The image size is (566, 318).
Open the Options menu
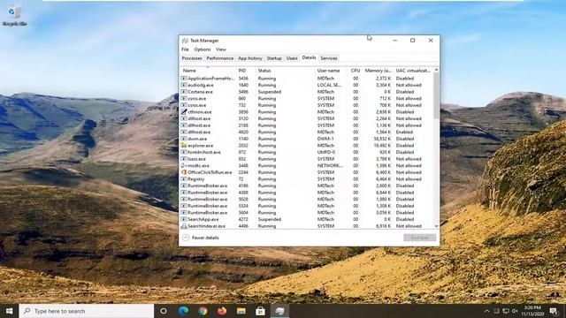click(x=203, y=49)
